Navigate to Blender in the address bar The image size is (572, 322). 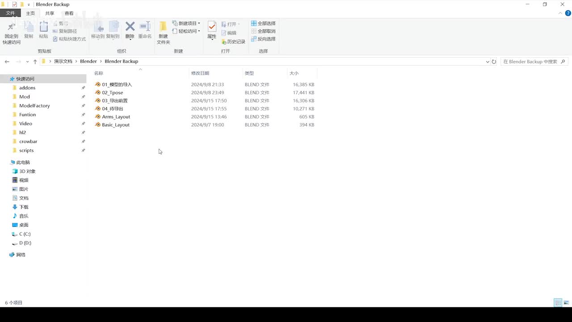88,61
